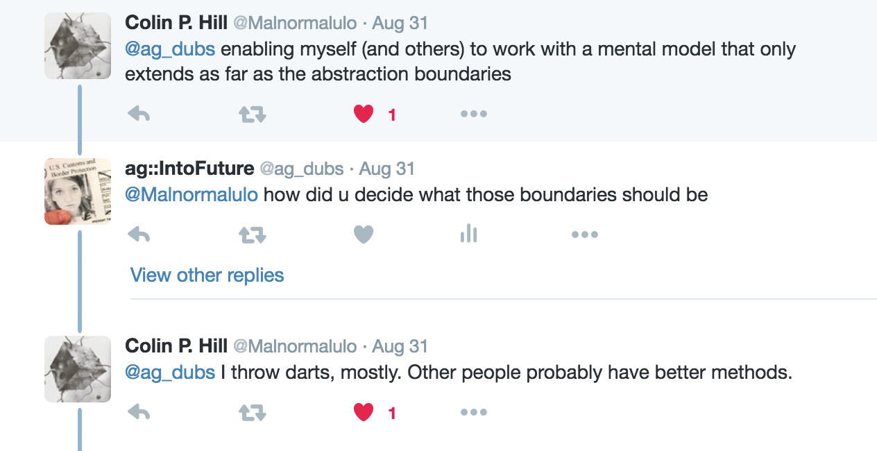Reply to the throw darts tweet
The height and width of the screenshot is (451, 877).
pyautogui.click(x=139, y=413)
